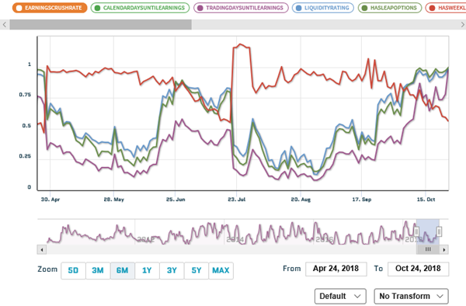The image size is (466, 306).
Task: Click navigator scrollbar right arrow
Action: pos(444,249)
